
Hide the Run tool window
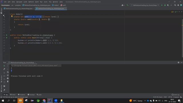click(182, 63)
